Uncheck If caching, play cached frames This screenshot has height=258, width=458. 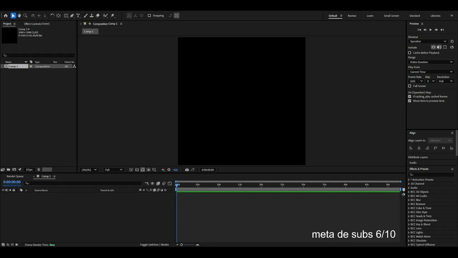tap(410, 96)
